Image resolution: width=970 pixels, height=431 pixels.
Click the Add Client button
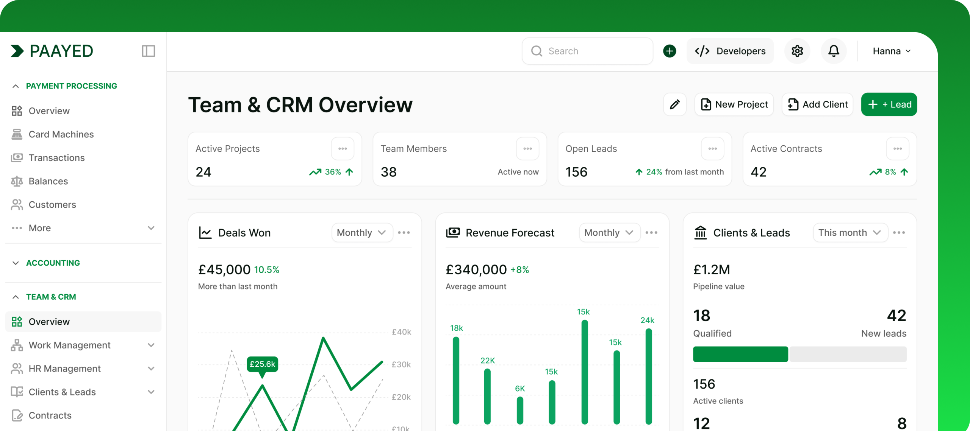point(817,104)
